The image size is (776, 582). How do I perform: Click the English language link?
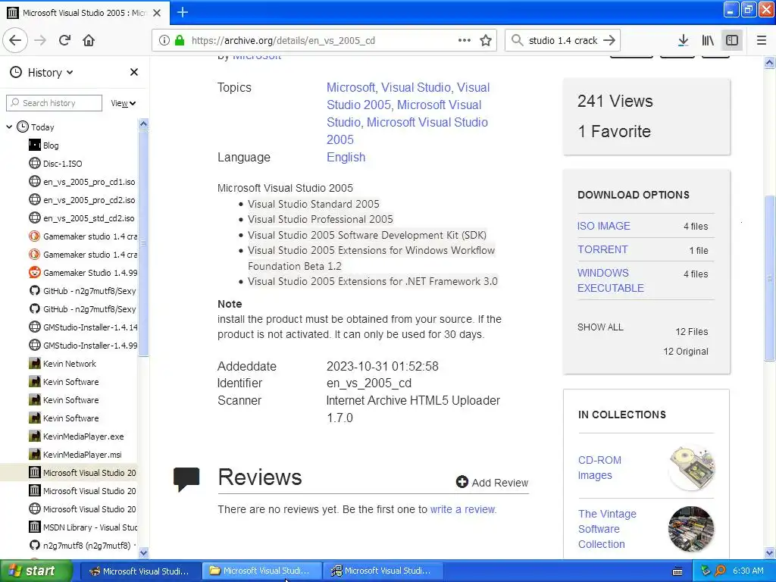tap(346, 158)
